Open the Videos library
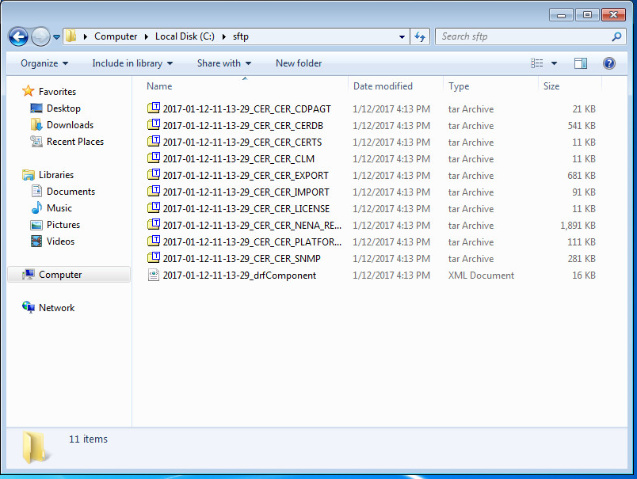 pos(60,241)
